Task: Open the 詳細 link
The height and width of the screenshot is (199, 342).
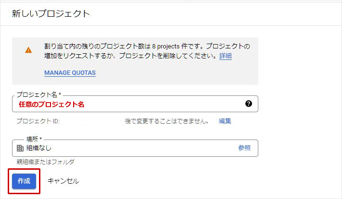Action: coord(226,56)
